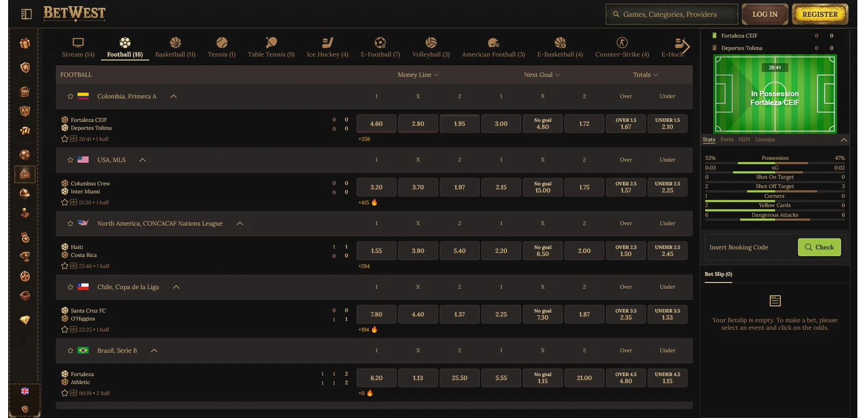Focus the Insert Booking Code field
This screenshot has width=866, height=418.
tap(751, 247)
